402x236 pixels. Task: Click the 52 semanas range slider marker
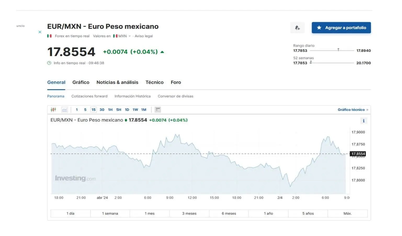[x=311, y=62]
